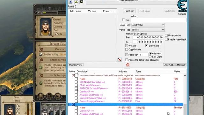Collapse the Character effects section
Screen dimensions: 204x115
pos(42,49)
